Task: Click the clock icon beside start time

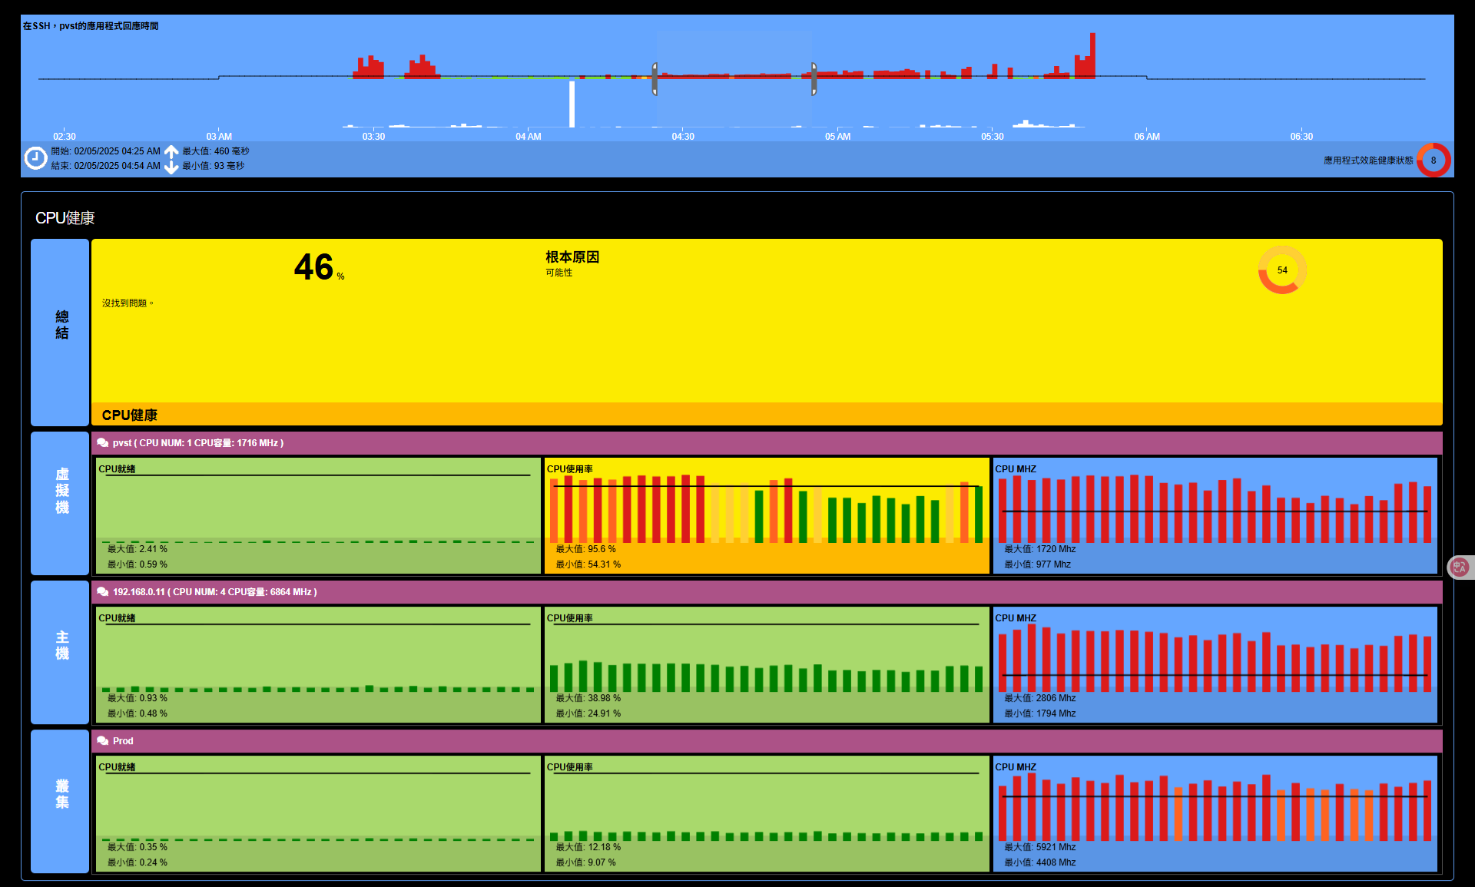Action: point(35,158)
